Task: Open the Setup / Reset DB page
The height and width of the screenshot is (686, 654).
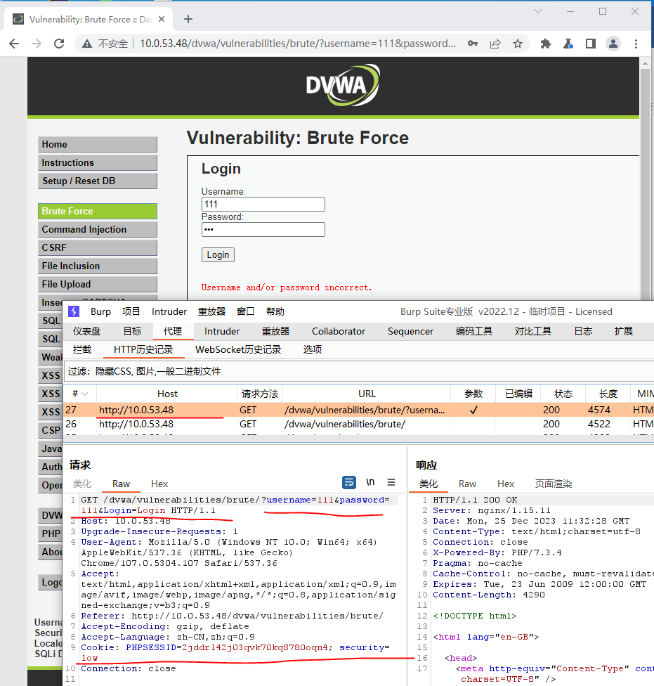Action: (x=98, y=181)
